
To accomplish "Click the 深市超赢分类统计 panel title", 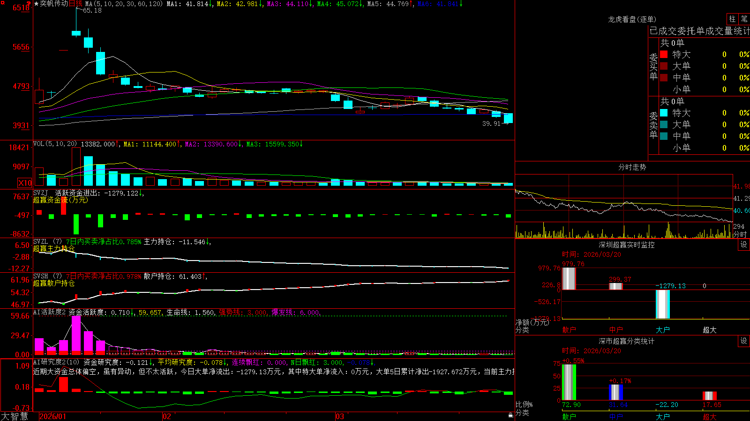I will (x=626, y=341).
